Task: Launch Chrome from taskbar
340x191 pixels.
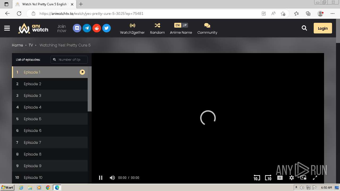Action: 48,188
